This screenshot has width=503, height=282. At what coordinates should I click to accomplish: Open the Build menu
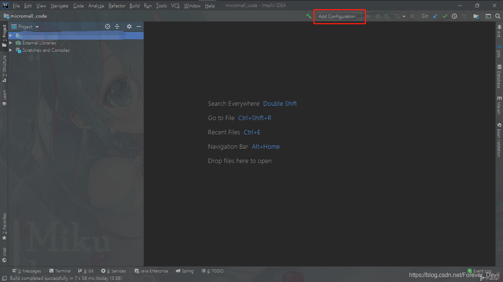point(134,6)
